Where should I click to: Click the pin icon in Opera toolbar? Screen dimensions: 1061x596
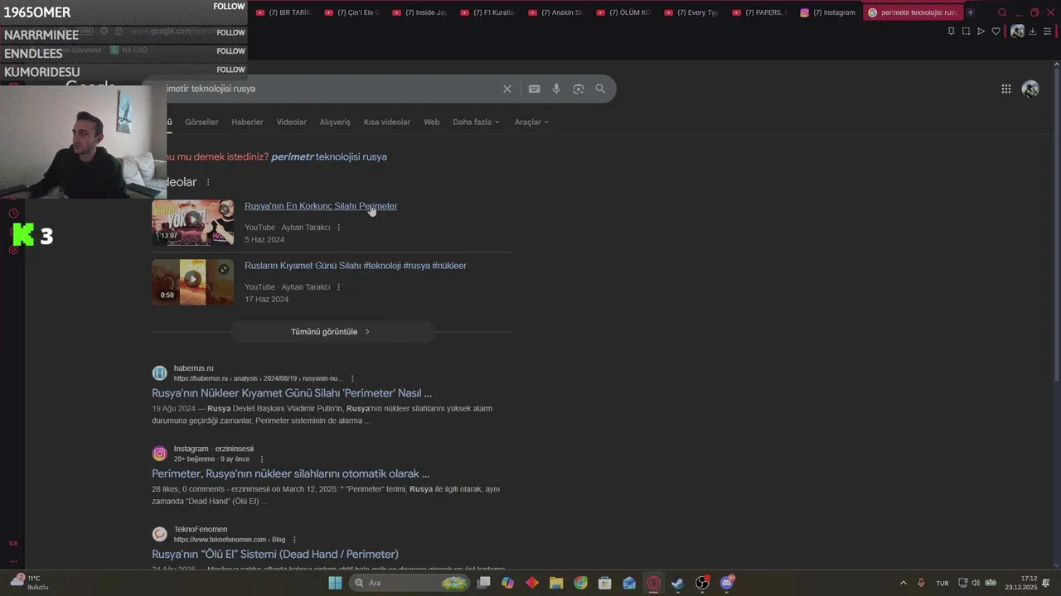[951, 31]
